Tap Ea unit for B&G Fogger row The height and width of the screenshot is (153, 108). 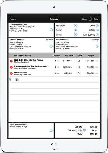tap(79, 61)
